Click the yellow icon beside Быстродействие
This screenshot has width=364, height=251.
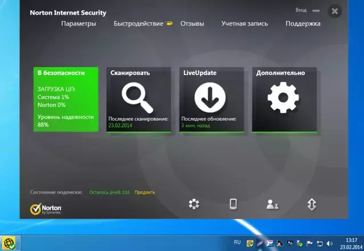point(169,23)
